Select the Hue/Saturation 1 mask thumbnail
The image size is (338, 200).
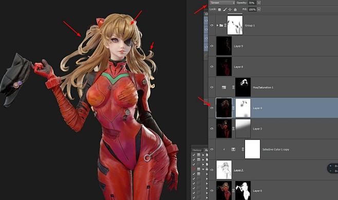(x=243, y=87)
